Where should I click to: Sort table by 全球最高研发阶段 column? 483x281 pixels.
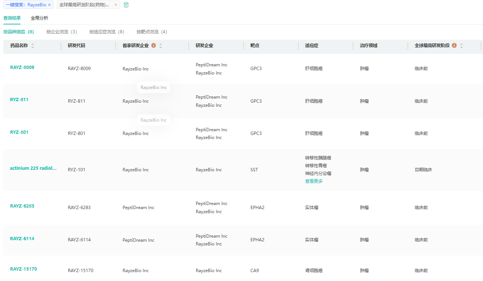461,46
